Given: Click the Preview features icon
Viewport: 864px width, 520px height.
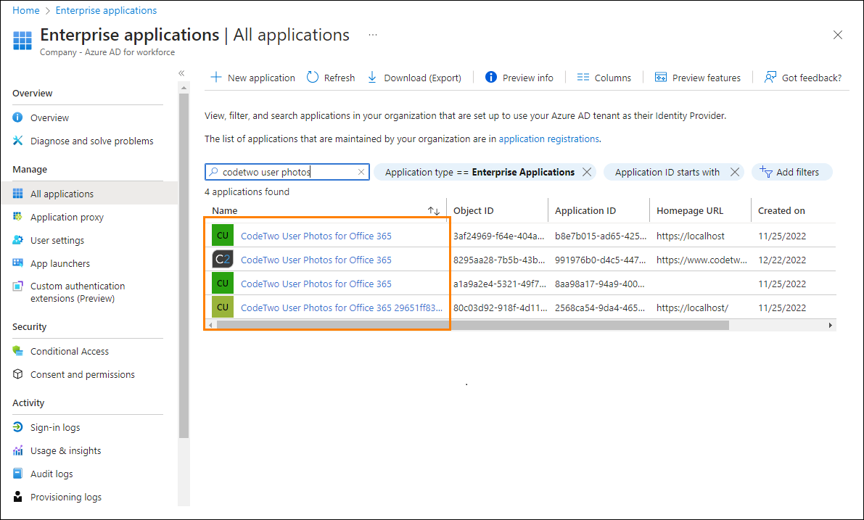Looking at the screenshot, I should pyautogui.click(x=661, y=77).
